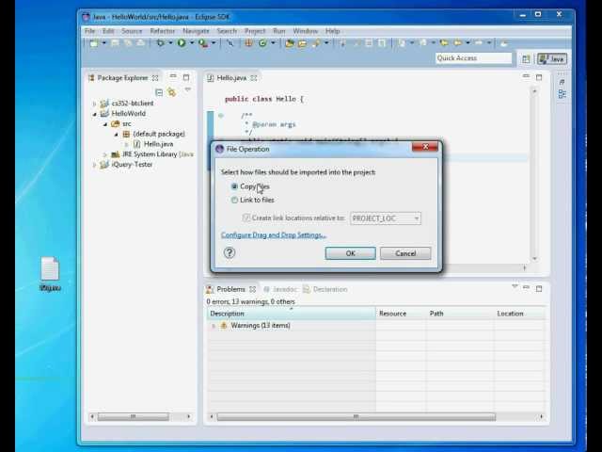Expand the jQuery-Tester project
Screen dimensions: 602x452
[x=94, y=165]
